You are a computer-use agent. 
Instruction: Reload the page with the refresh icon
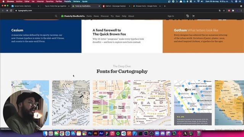(11, 11)
